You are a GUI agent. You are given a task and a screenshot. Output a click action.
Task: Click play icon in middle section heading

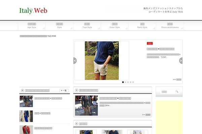[77, 90]
